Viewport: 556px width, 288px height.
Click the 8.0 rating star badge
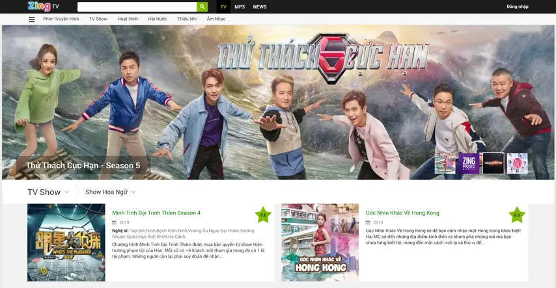(x=517, y=215)
